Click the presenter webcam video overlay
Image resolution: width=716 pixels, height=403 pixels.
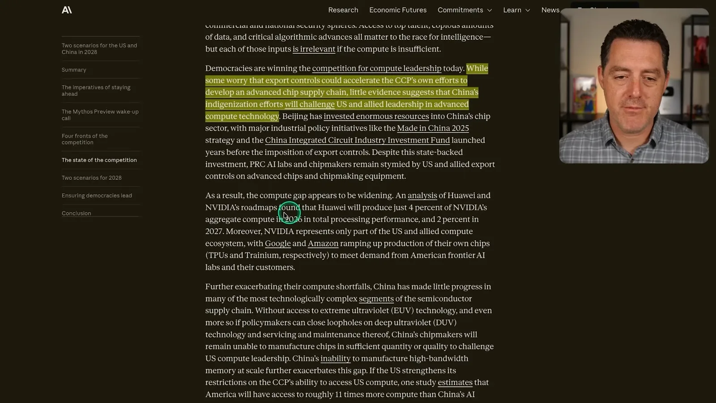click(634, 86)
